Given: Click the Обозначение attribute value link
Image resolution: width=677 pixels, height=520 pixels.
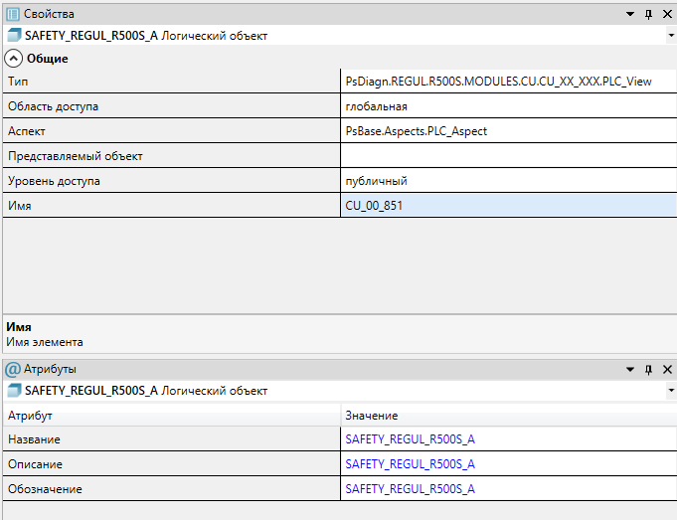Looking at the screenshot, I should pyautogui.click(x=410, y=488).
